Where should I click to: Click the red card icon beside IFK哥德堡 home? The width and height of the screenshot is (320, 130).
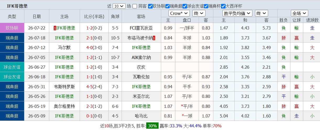[55, 28]
